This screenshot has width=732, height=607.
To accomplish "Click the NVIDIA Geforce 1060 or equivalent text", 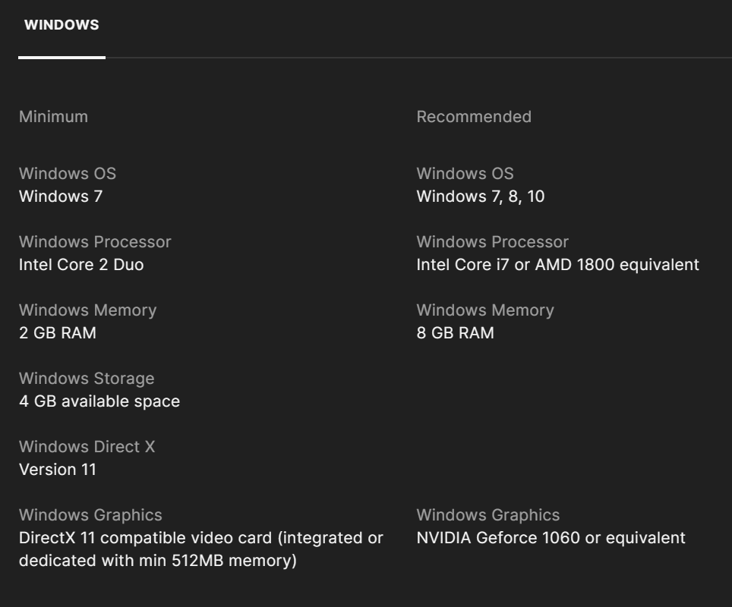I will [x=551, y=538].
